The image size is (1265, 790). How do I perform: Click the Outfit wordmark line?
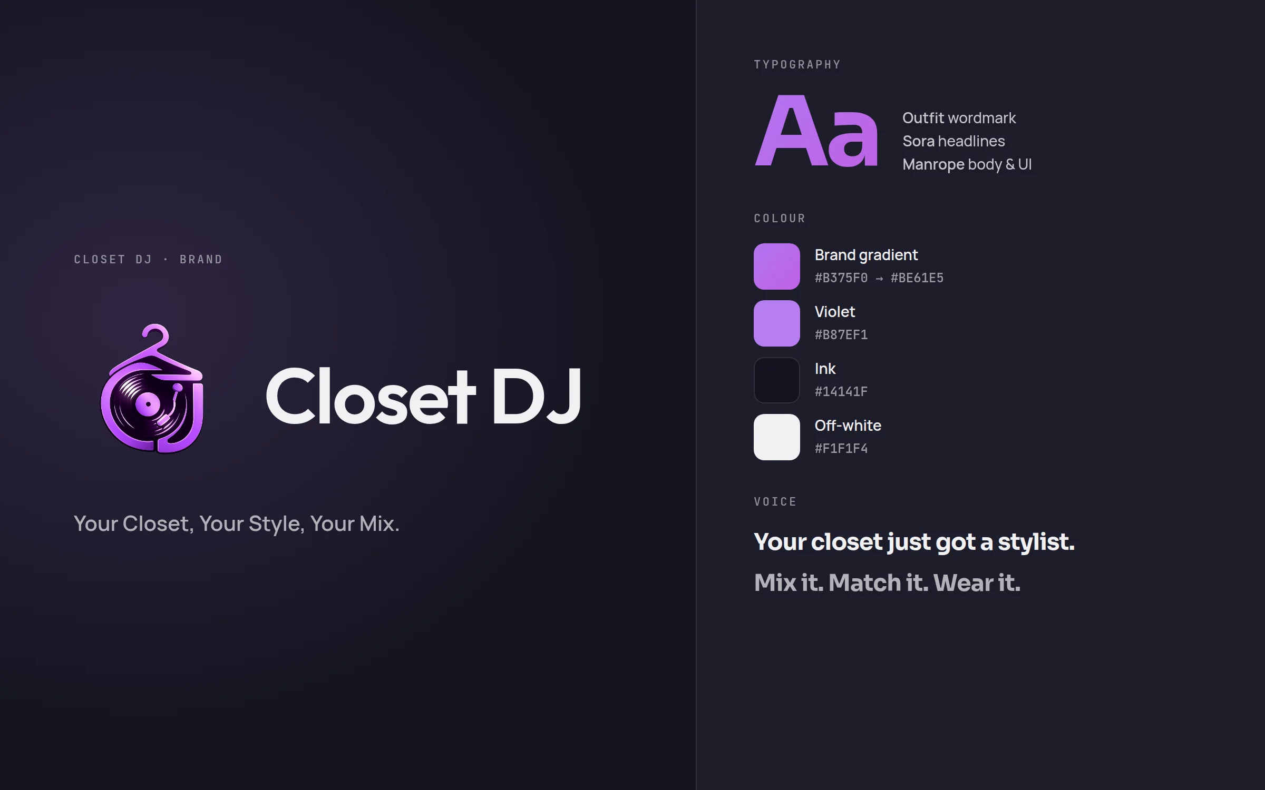tap(959, 118)
